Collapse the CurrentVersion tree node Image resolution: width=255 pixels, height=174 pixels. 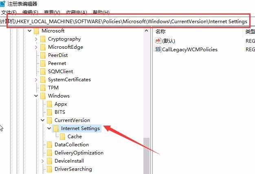pos(42,120)
